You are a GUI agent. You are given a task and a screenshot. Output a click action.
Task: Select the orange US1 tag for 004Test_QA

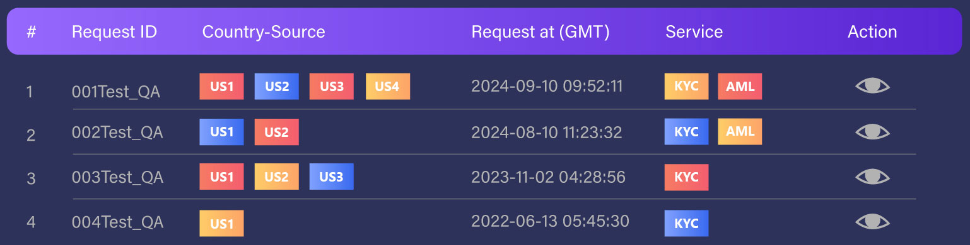pyautogui.click(x=221, y=223)
